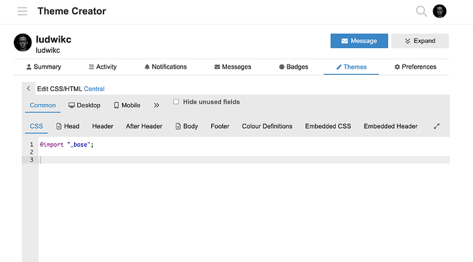Click the ludwikc username heading

(x=53, y=40)
